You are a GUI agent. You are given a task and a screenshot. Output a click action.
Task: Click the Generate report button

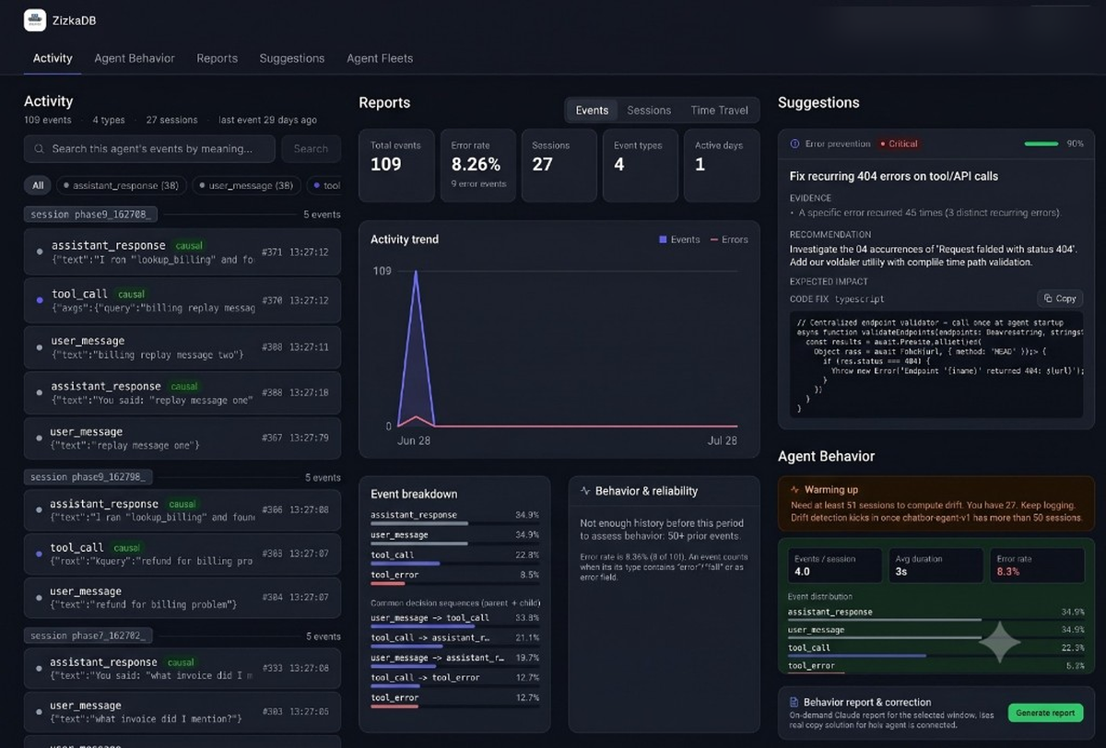1045,712
